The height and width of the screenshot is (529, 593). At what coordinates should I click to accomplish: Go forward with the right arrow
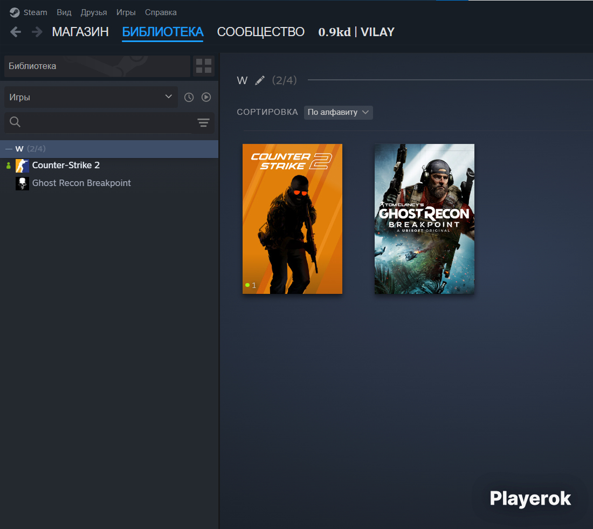tap(37, 32)
